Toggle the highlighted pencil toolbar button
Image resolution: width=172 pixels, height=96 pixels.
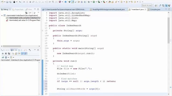[73, 2]
